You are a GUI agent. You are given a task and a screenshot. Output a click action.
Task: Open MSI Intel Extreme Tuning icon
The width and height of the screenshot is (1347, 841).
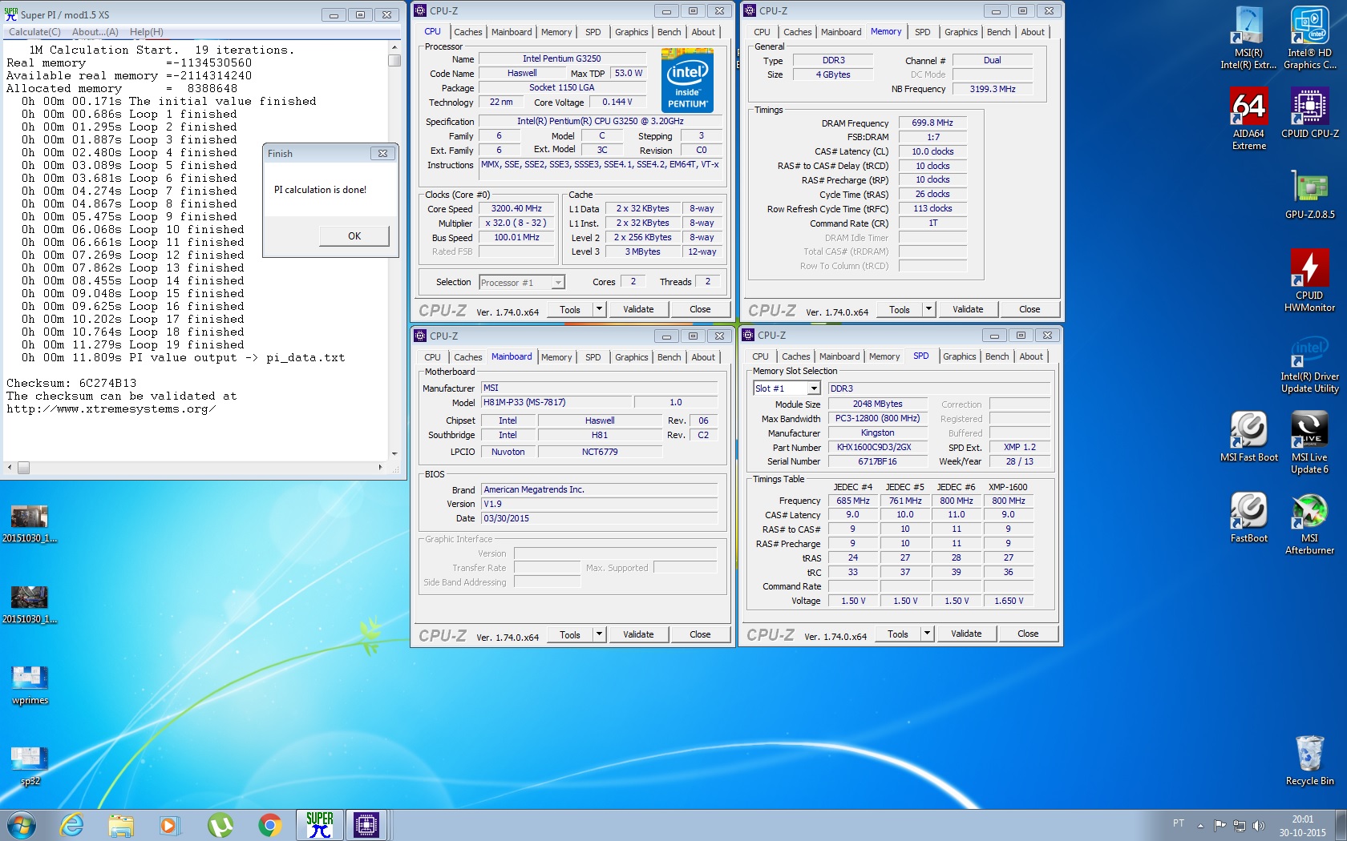(x=1249, y=38)
